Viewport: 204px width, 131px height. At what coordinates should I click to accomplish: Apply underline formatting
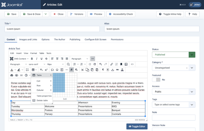(x=42, y=59)
